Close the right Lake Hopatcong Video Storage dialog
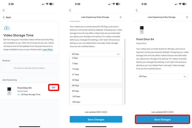Image resolution: width=192 pixels, height=128 pixels. coord(187,17)
